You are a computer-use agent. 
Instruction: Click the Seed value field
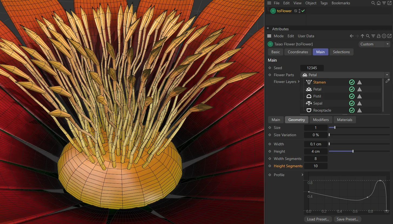pyautogui.click(x=312, y=68)
